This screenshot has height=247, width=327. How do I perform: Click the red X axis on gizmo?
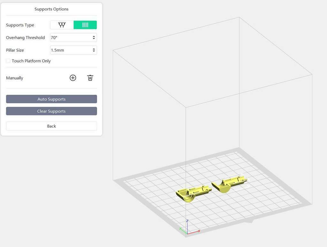tap(194, 232)
